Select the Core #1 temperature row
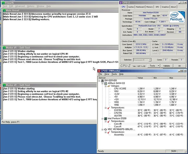 click(142, 127)
